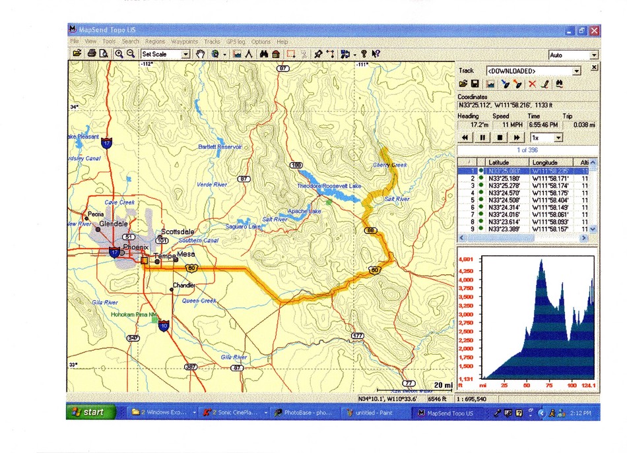Open the Track <DOWNLOADED> dropdown
Viewport: 627px width, 453px height.
pos(576,71)
